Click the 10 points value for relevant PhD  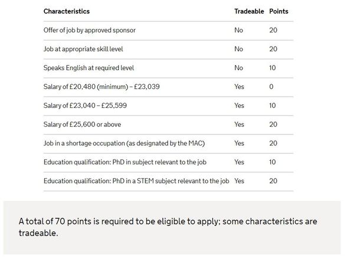(x=272, y=162)
